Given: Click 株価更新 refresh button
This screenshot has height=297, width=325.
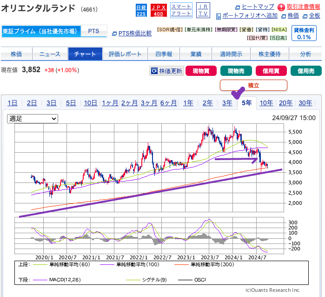Looking at the screenshot, I should coord(166,71).
